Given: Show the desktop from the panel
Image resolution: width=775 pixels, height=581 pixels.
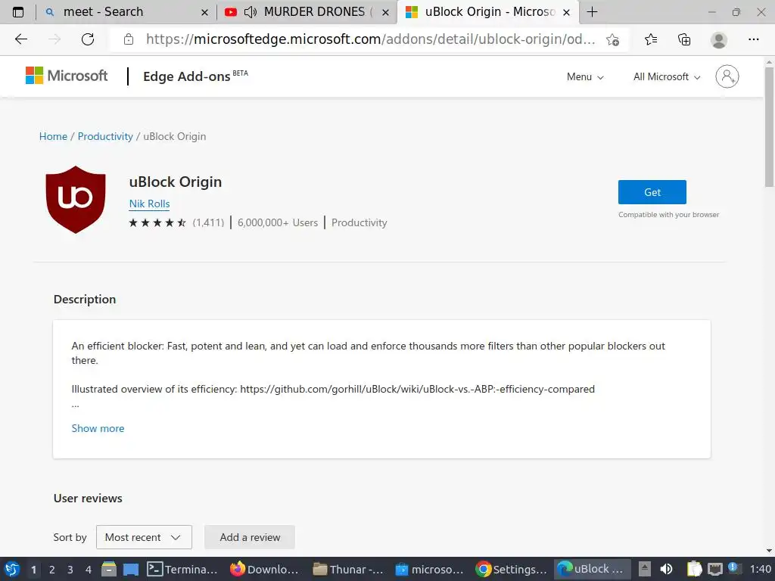Looking at the screenshot, I should coord(130,569).
